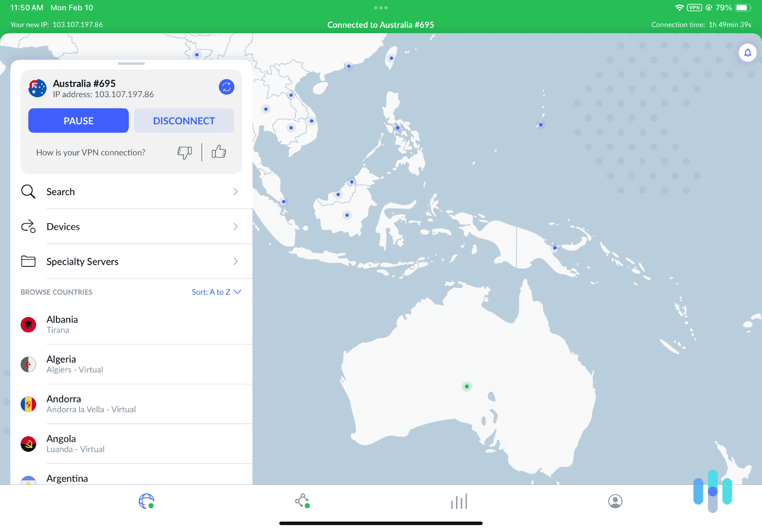762x530 pixels.
Task: Open the statistics bars tab
Action: point(459,501)
